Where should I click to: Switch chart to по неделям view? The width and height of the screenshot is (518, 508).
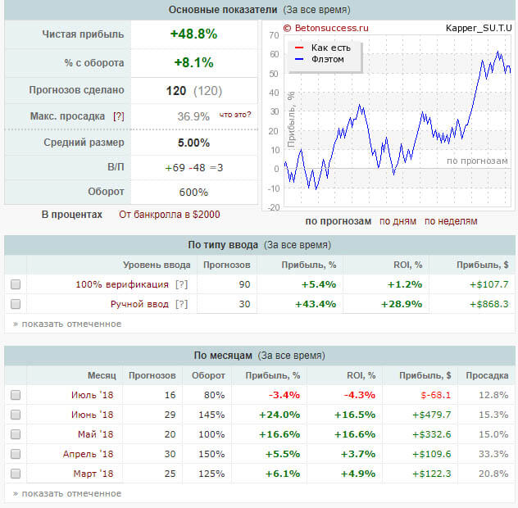tap(451, 221)
